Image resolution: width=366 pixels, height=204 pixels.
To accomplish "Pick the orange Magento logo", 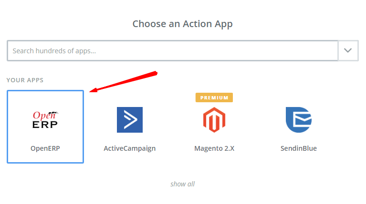I will (214, 120).
